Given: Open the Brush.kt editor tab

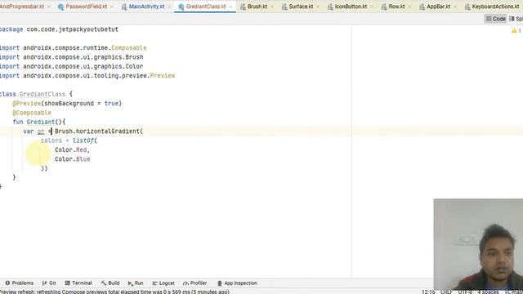Looking at the screenshot, I should [257, 7].
